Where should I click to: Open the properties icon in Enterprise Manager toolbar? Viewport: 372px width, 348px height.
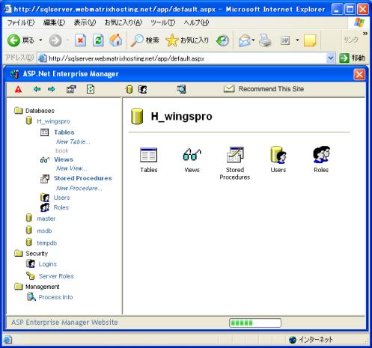[x=71, y=89]
